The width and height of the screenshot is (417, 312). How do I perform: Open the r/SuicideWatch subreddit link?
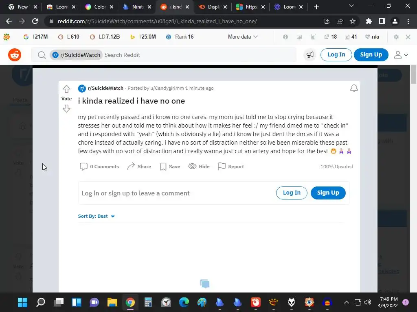pyautogui.click(x=105, y=88)
